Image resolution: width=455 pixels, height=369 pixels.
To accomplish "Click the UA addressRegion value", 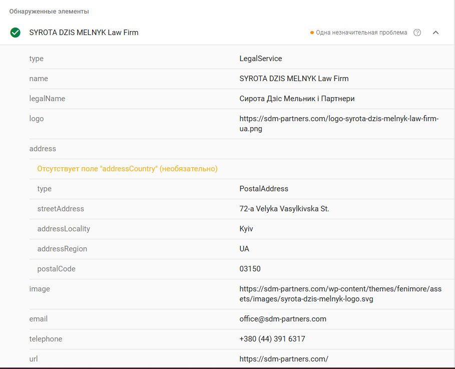I will [x=244, y=249].
